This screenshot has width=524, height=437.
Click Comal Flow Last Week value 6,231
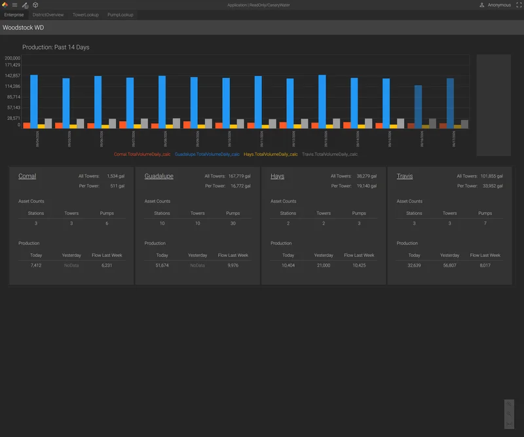point(107,265)
